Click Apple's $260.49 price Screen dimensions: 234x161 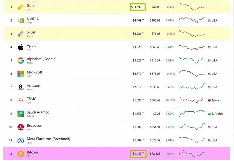[155, 47]
